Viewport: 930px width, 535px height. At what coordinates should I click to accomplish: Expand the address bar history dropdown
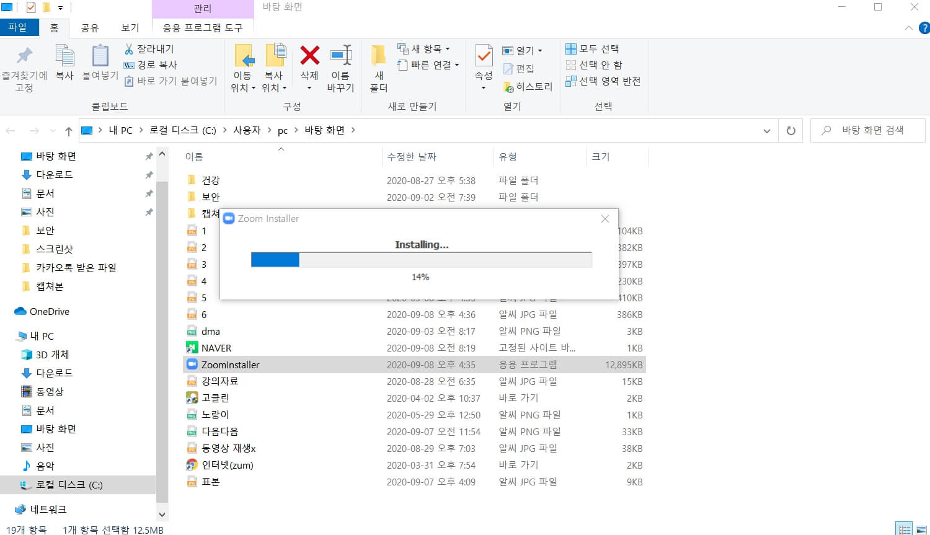click(767, 131)
